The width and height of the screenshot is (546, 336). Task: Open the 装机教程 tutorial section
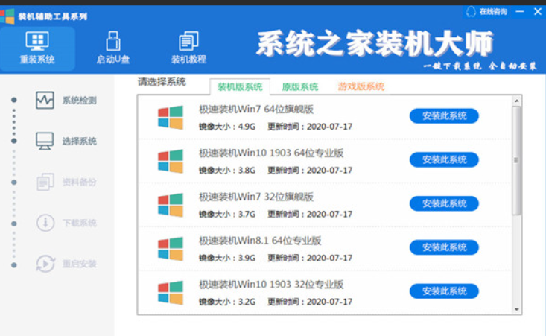pyautogui.click(x=188, y=48)
